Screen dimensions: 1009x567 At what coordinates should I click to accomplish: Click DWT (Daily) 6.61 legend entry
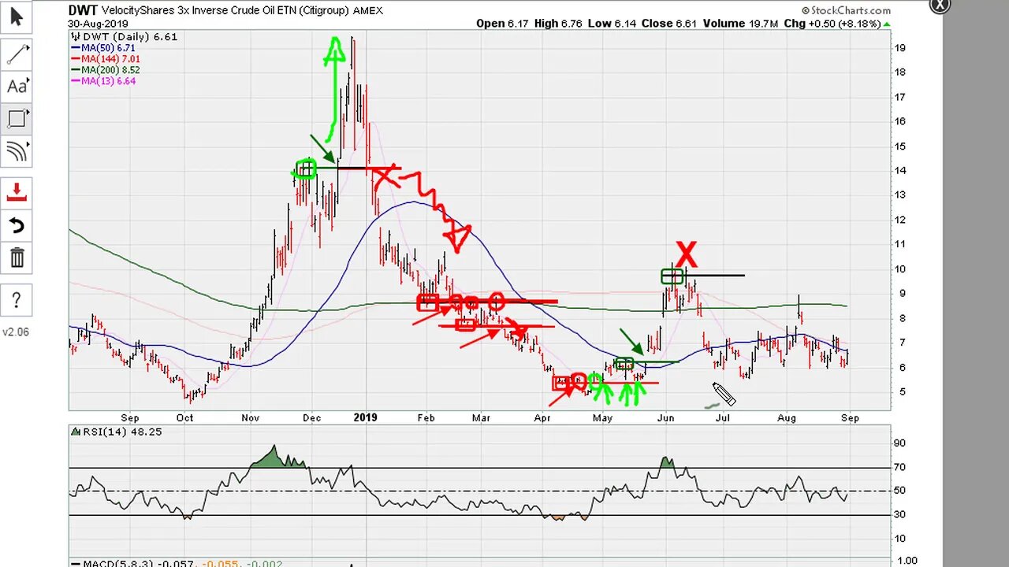[x=124, y=36]
